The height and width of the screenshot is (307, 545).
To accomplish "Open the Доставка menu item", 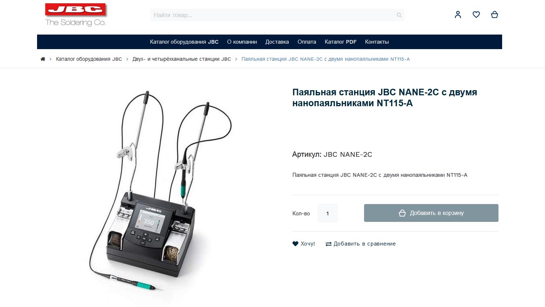I will coord(277,42).
